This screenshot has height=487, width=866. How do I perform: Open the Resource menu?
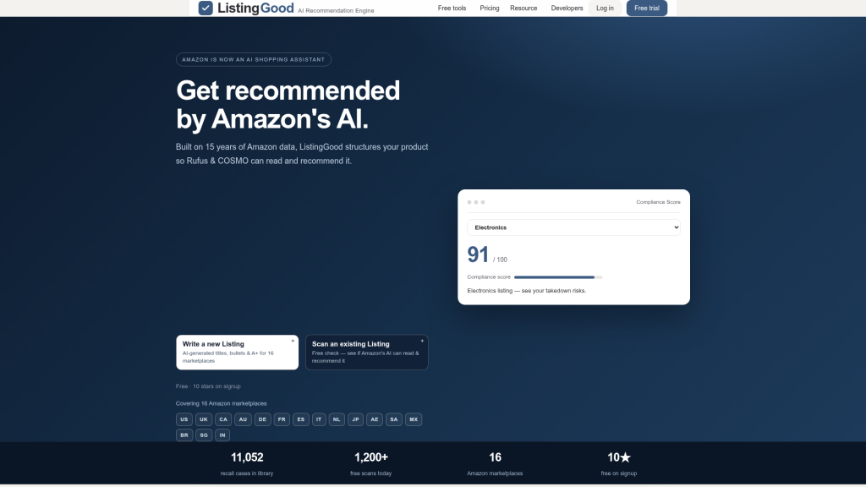523,8
